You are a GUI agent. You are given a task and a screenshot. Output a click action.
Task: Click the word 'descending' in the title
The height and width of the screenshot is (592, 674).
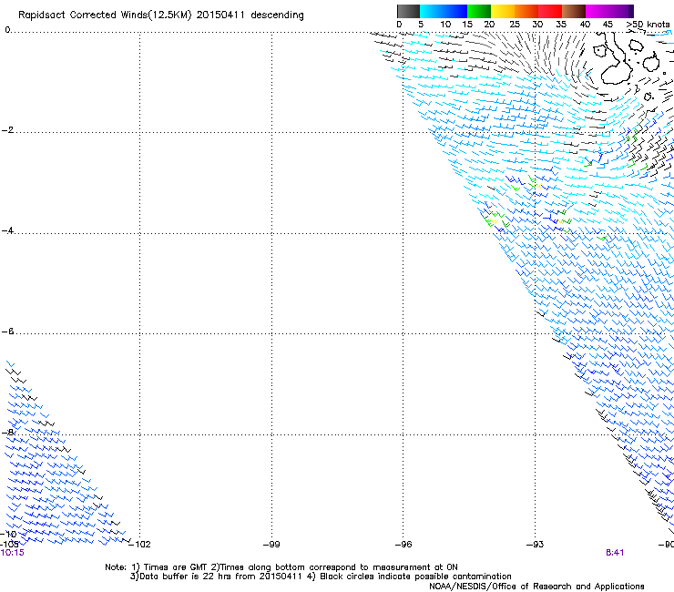point(277,15)
